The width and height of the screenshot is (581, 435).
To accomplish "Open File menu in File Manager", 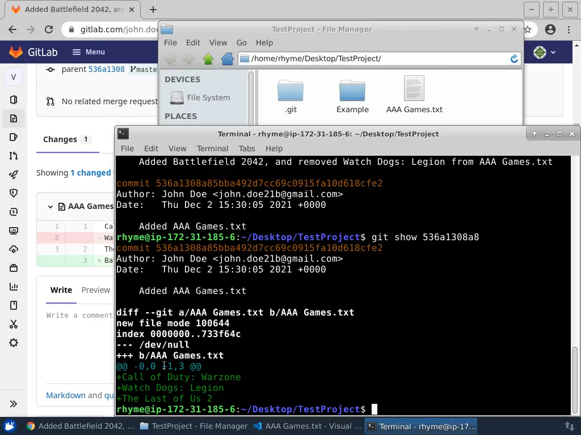I will tap(170, 42).
